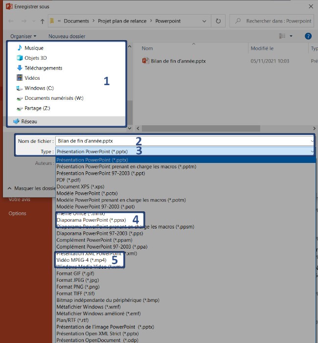Go up one folder level
The image size is (318, 343).
coord(42,21)
